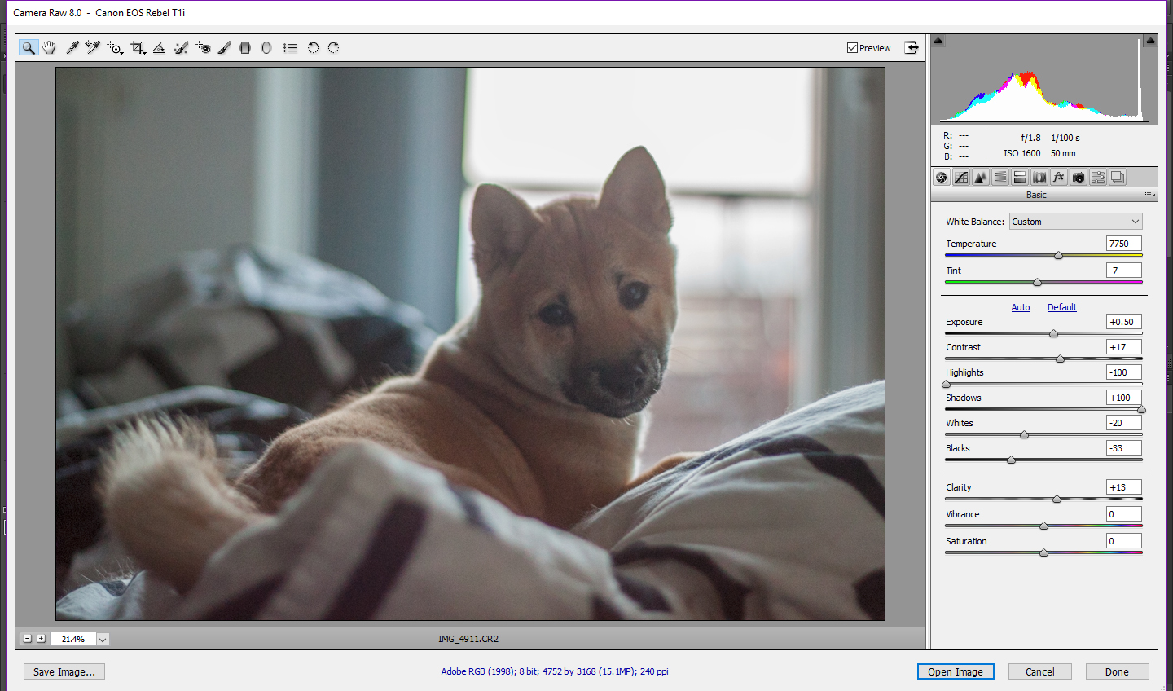The image size is (1173, 691).
Task: Click the Blacks slider handle
Action: point(1011,460)
